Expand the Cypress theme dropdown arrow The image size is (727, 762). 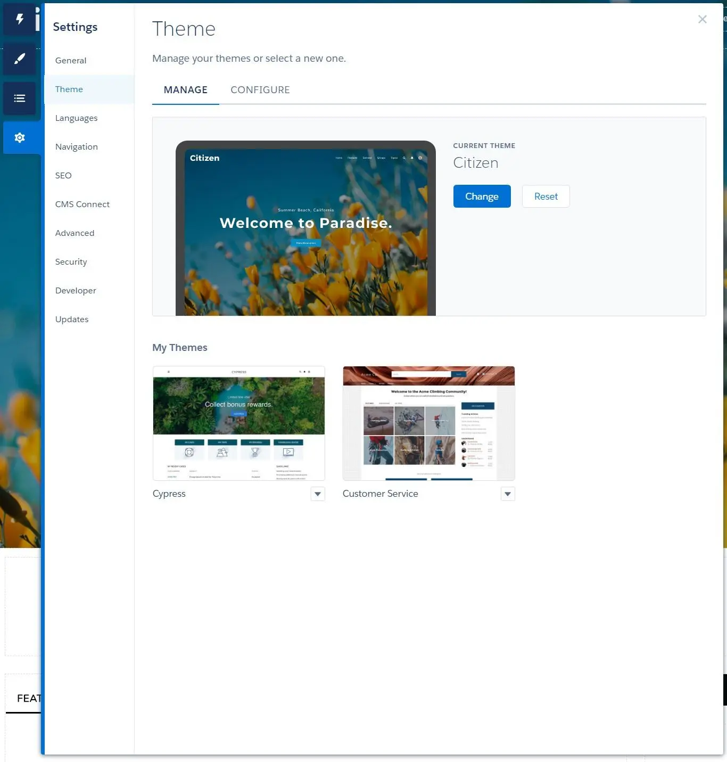pyautogui.click(x=318, y=494)
